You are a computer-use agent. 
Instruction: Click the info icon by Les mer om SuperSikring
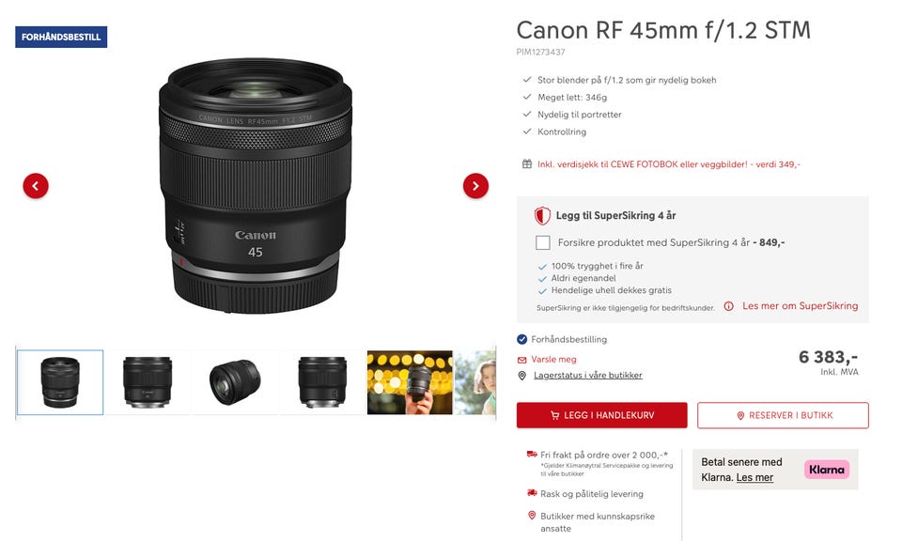coord(728,306)
